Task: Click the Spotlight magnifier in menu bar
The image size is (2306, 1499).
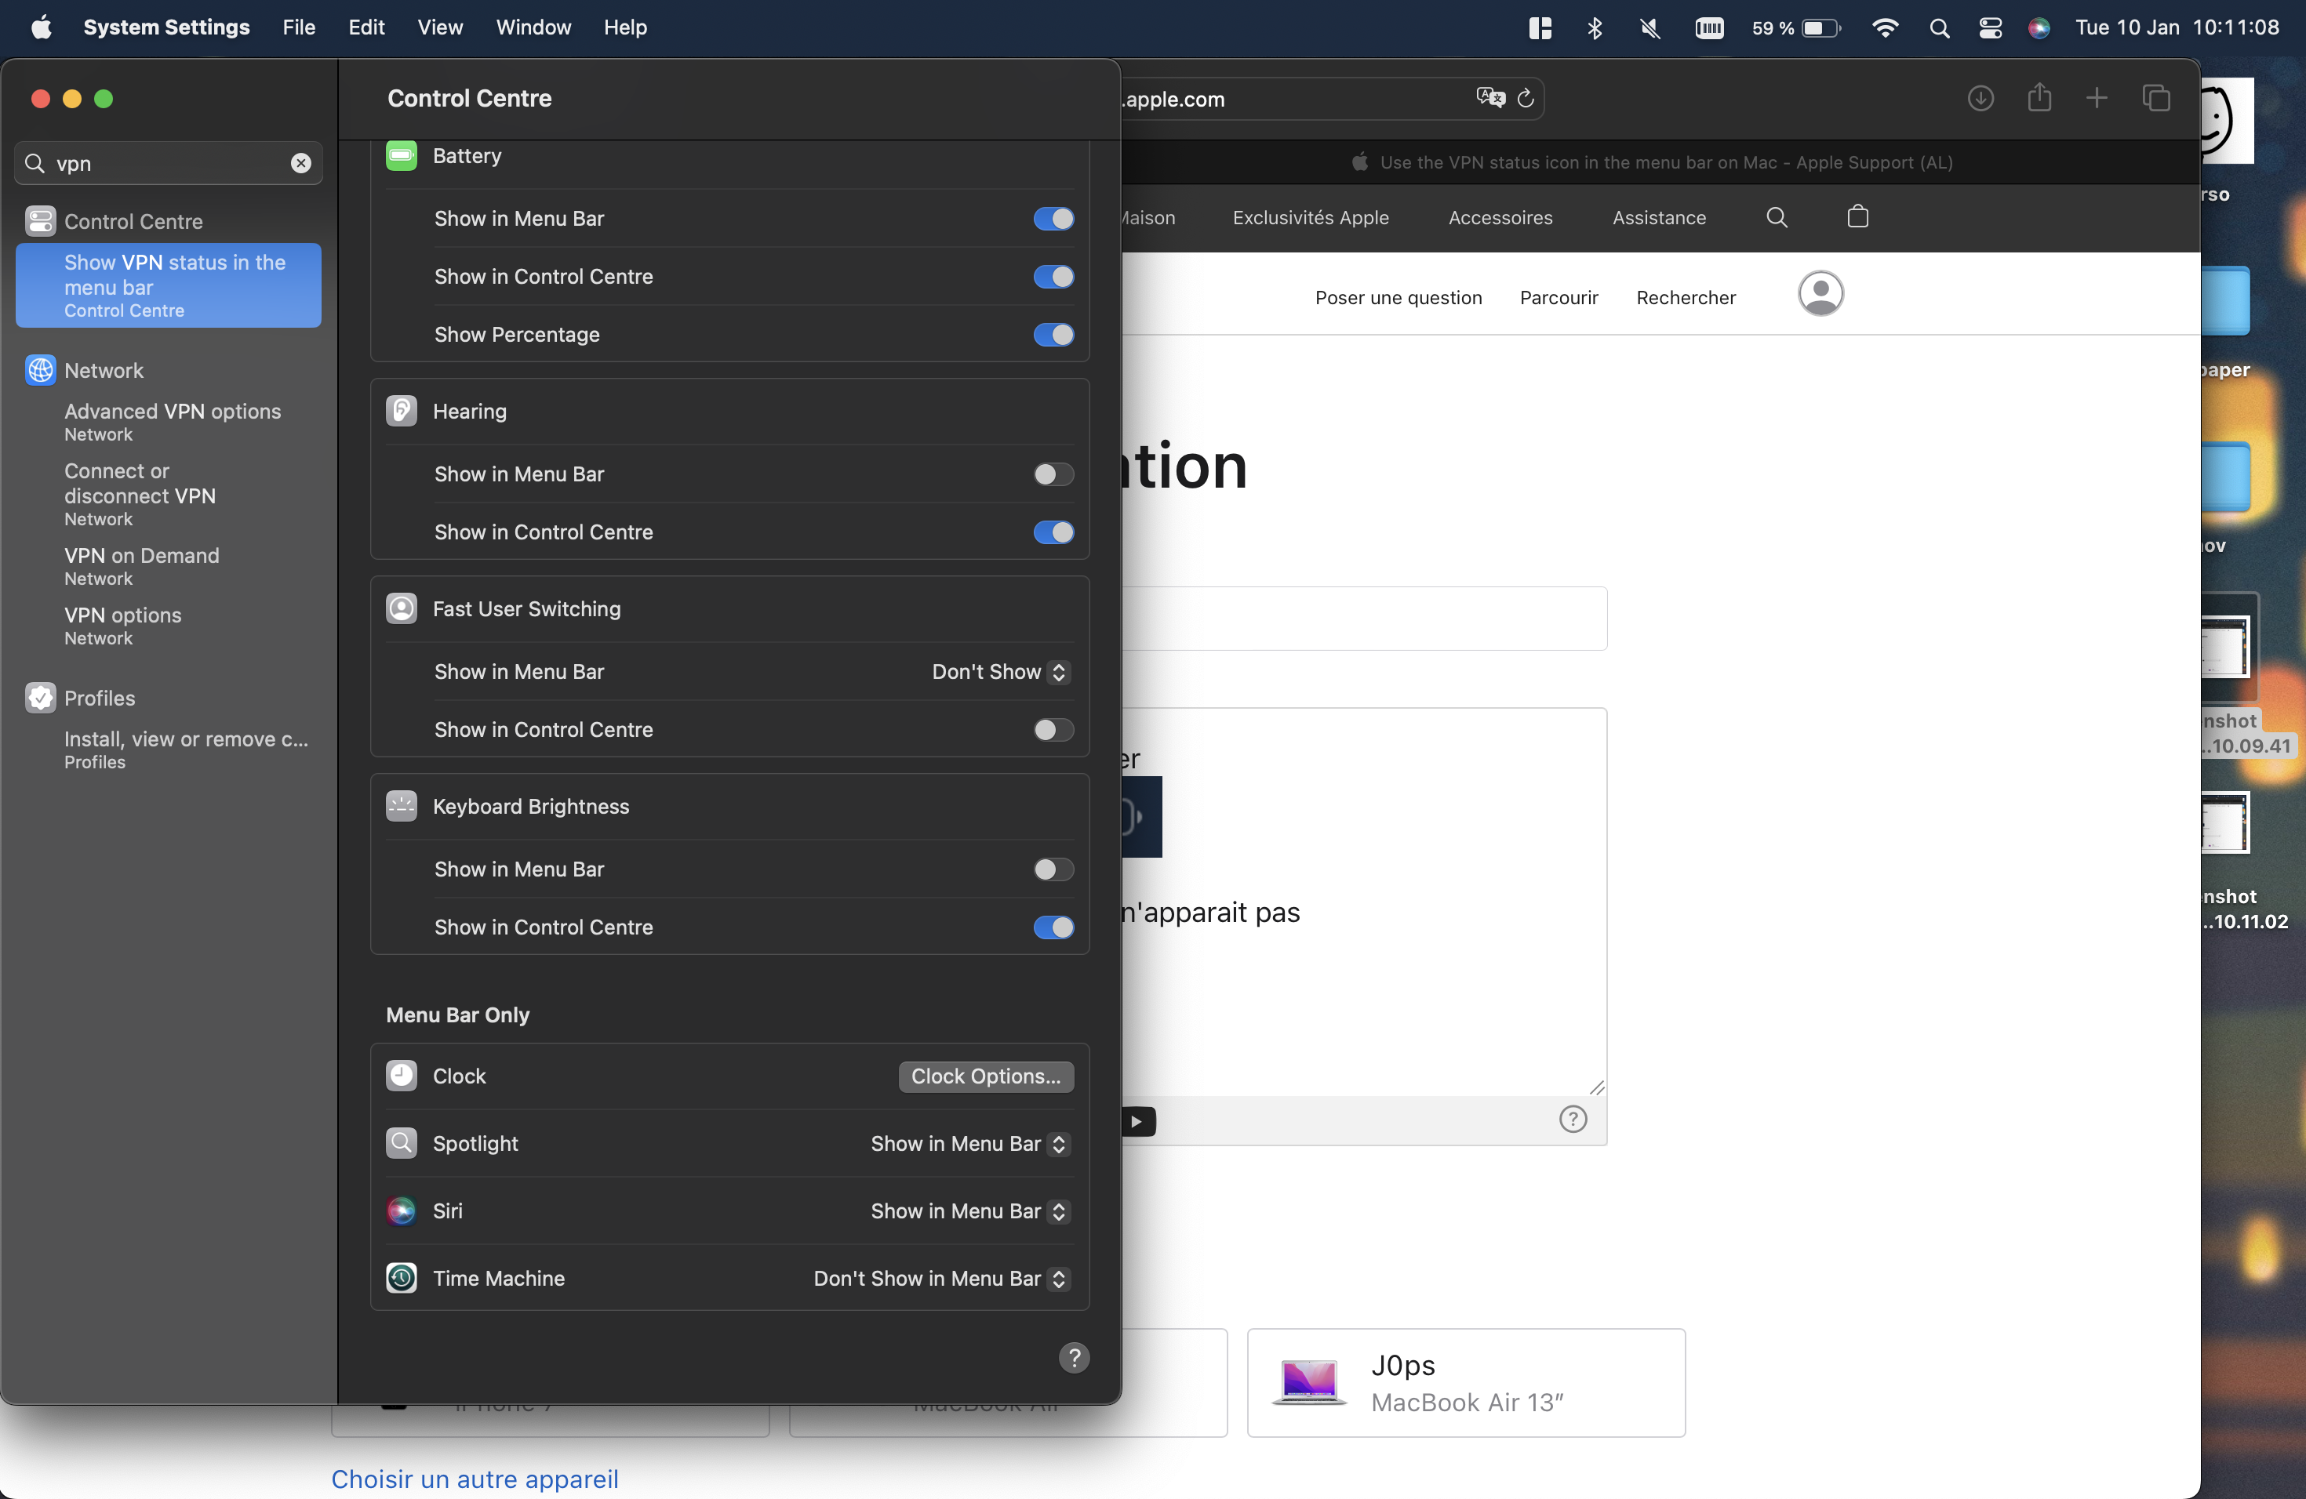Action: tap(1939, 28)
